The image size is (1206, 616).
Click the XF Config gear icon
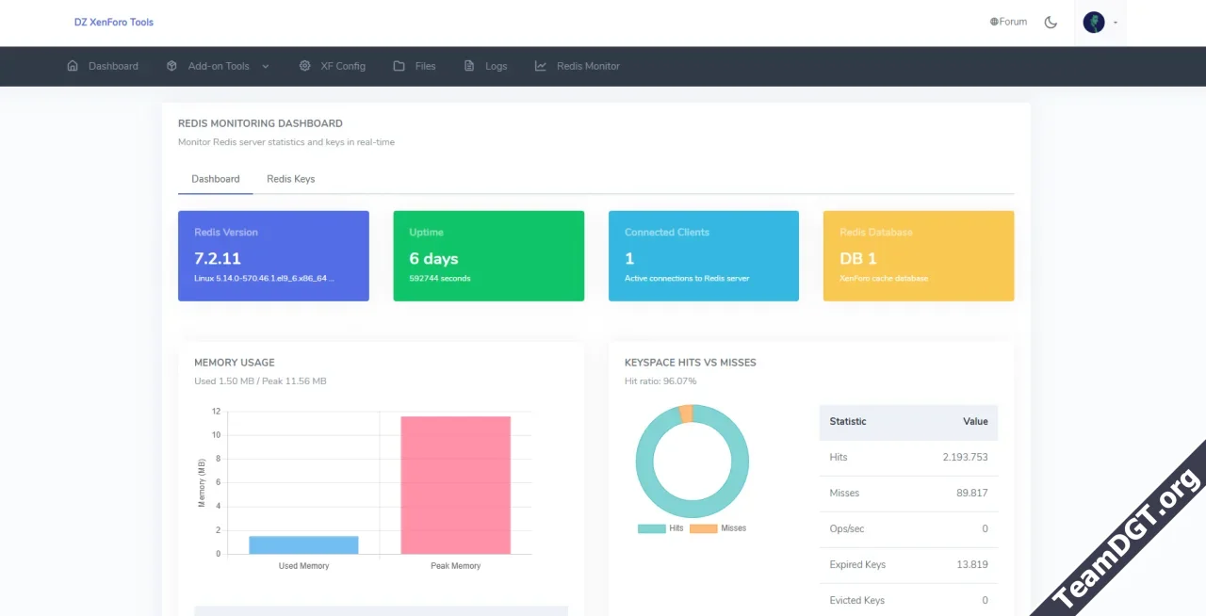[x=304, y=66]
